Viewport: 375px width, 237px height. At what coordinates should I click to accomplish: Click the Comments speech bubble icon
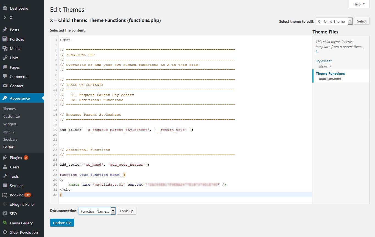[5, 77]
